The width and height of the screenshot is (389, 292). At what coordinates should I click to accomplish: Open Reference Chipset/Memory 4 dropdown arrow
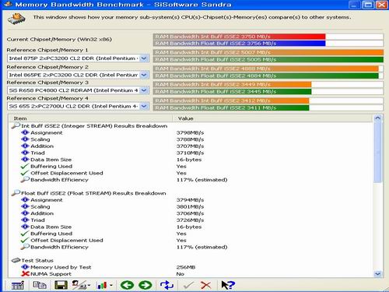coord(144,106)
